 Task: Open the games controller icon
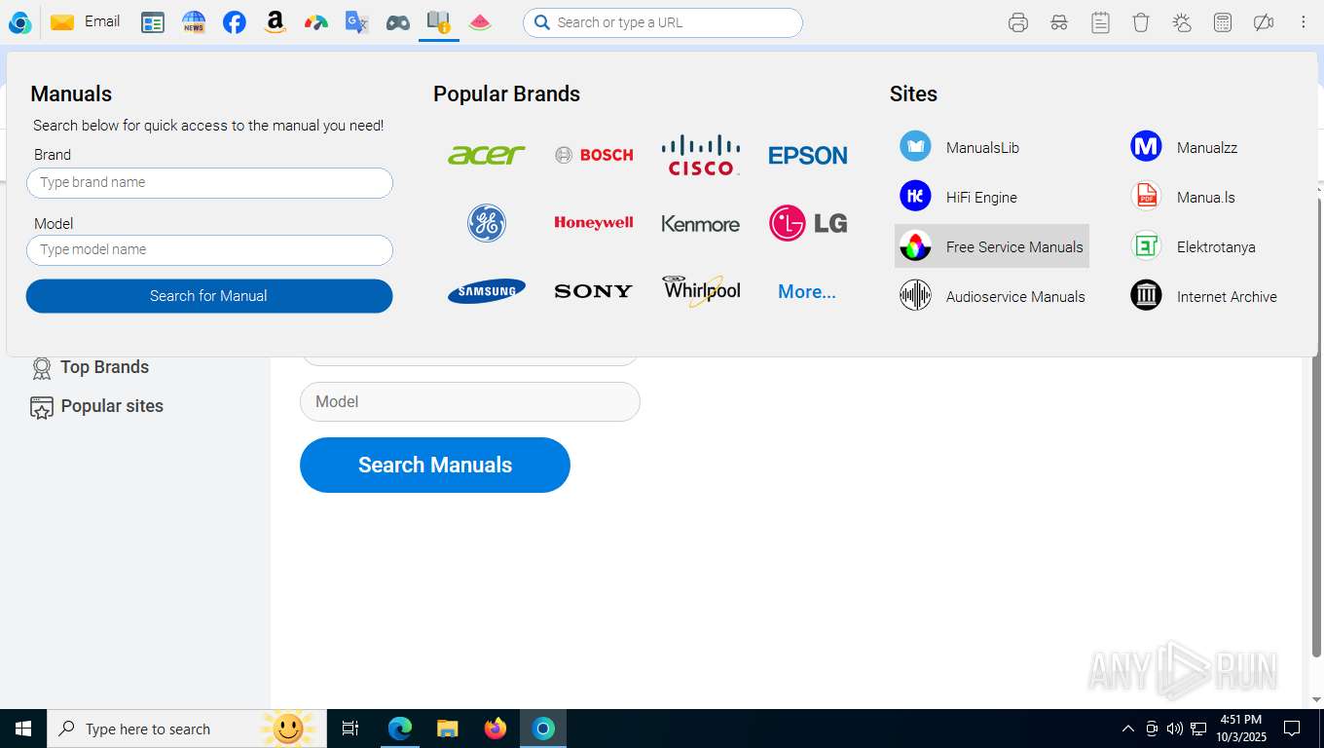(398, 22)
